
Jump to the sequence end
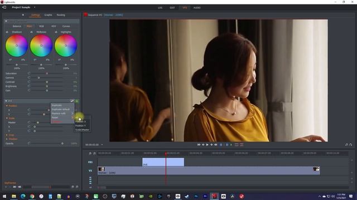click(x=215, y=144)
